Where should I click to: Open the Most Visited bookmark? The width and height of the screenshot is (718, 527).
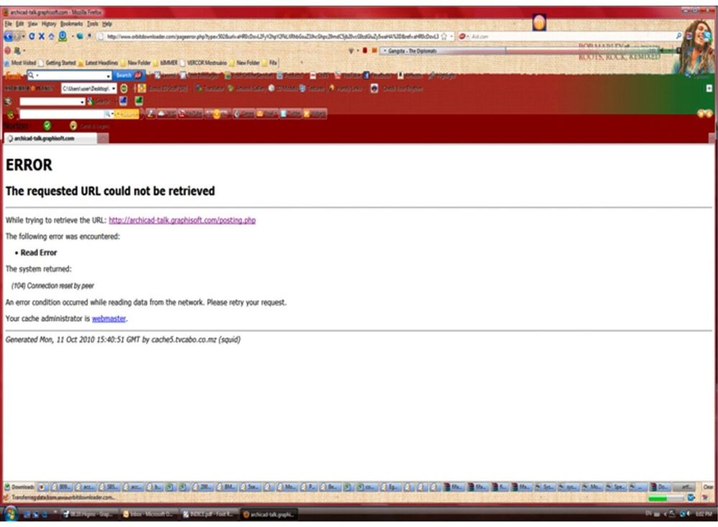pos(20,63)
